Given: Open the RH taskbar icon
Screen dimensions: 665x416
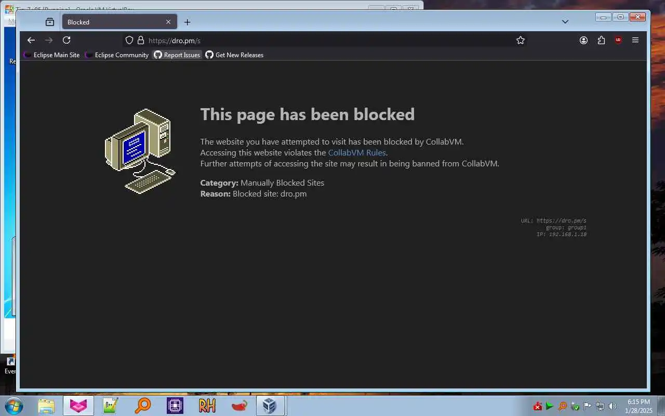Looking at the screenshot, I should click(207, 406).
